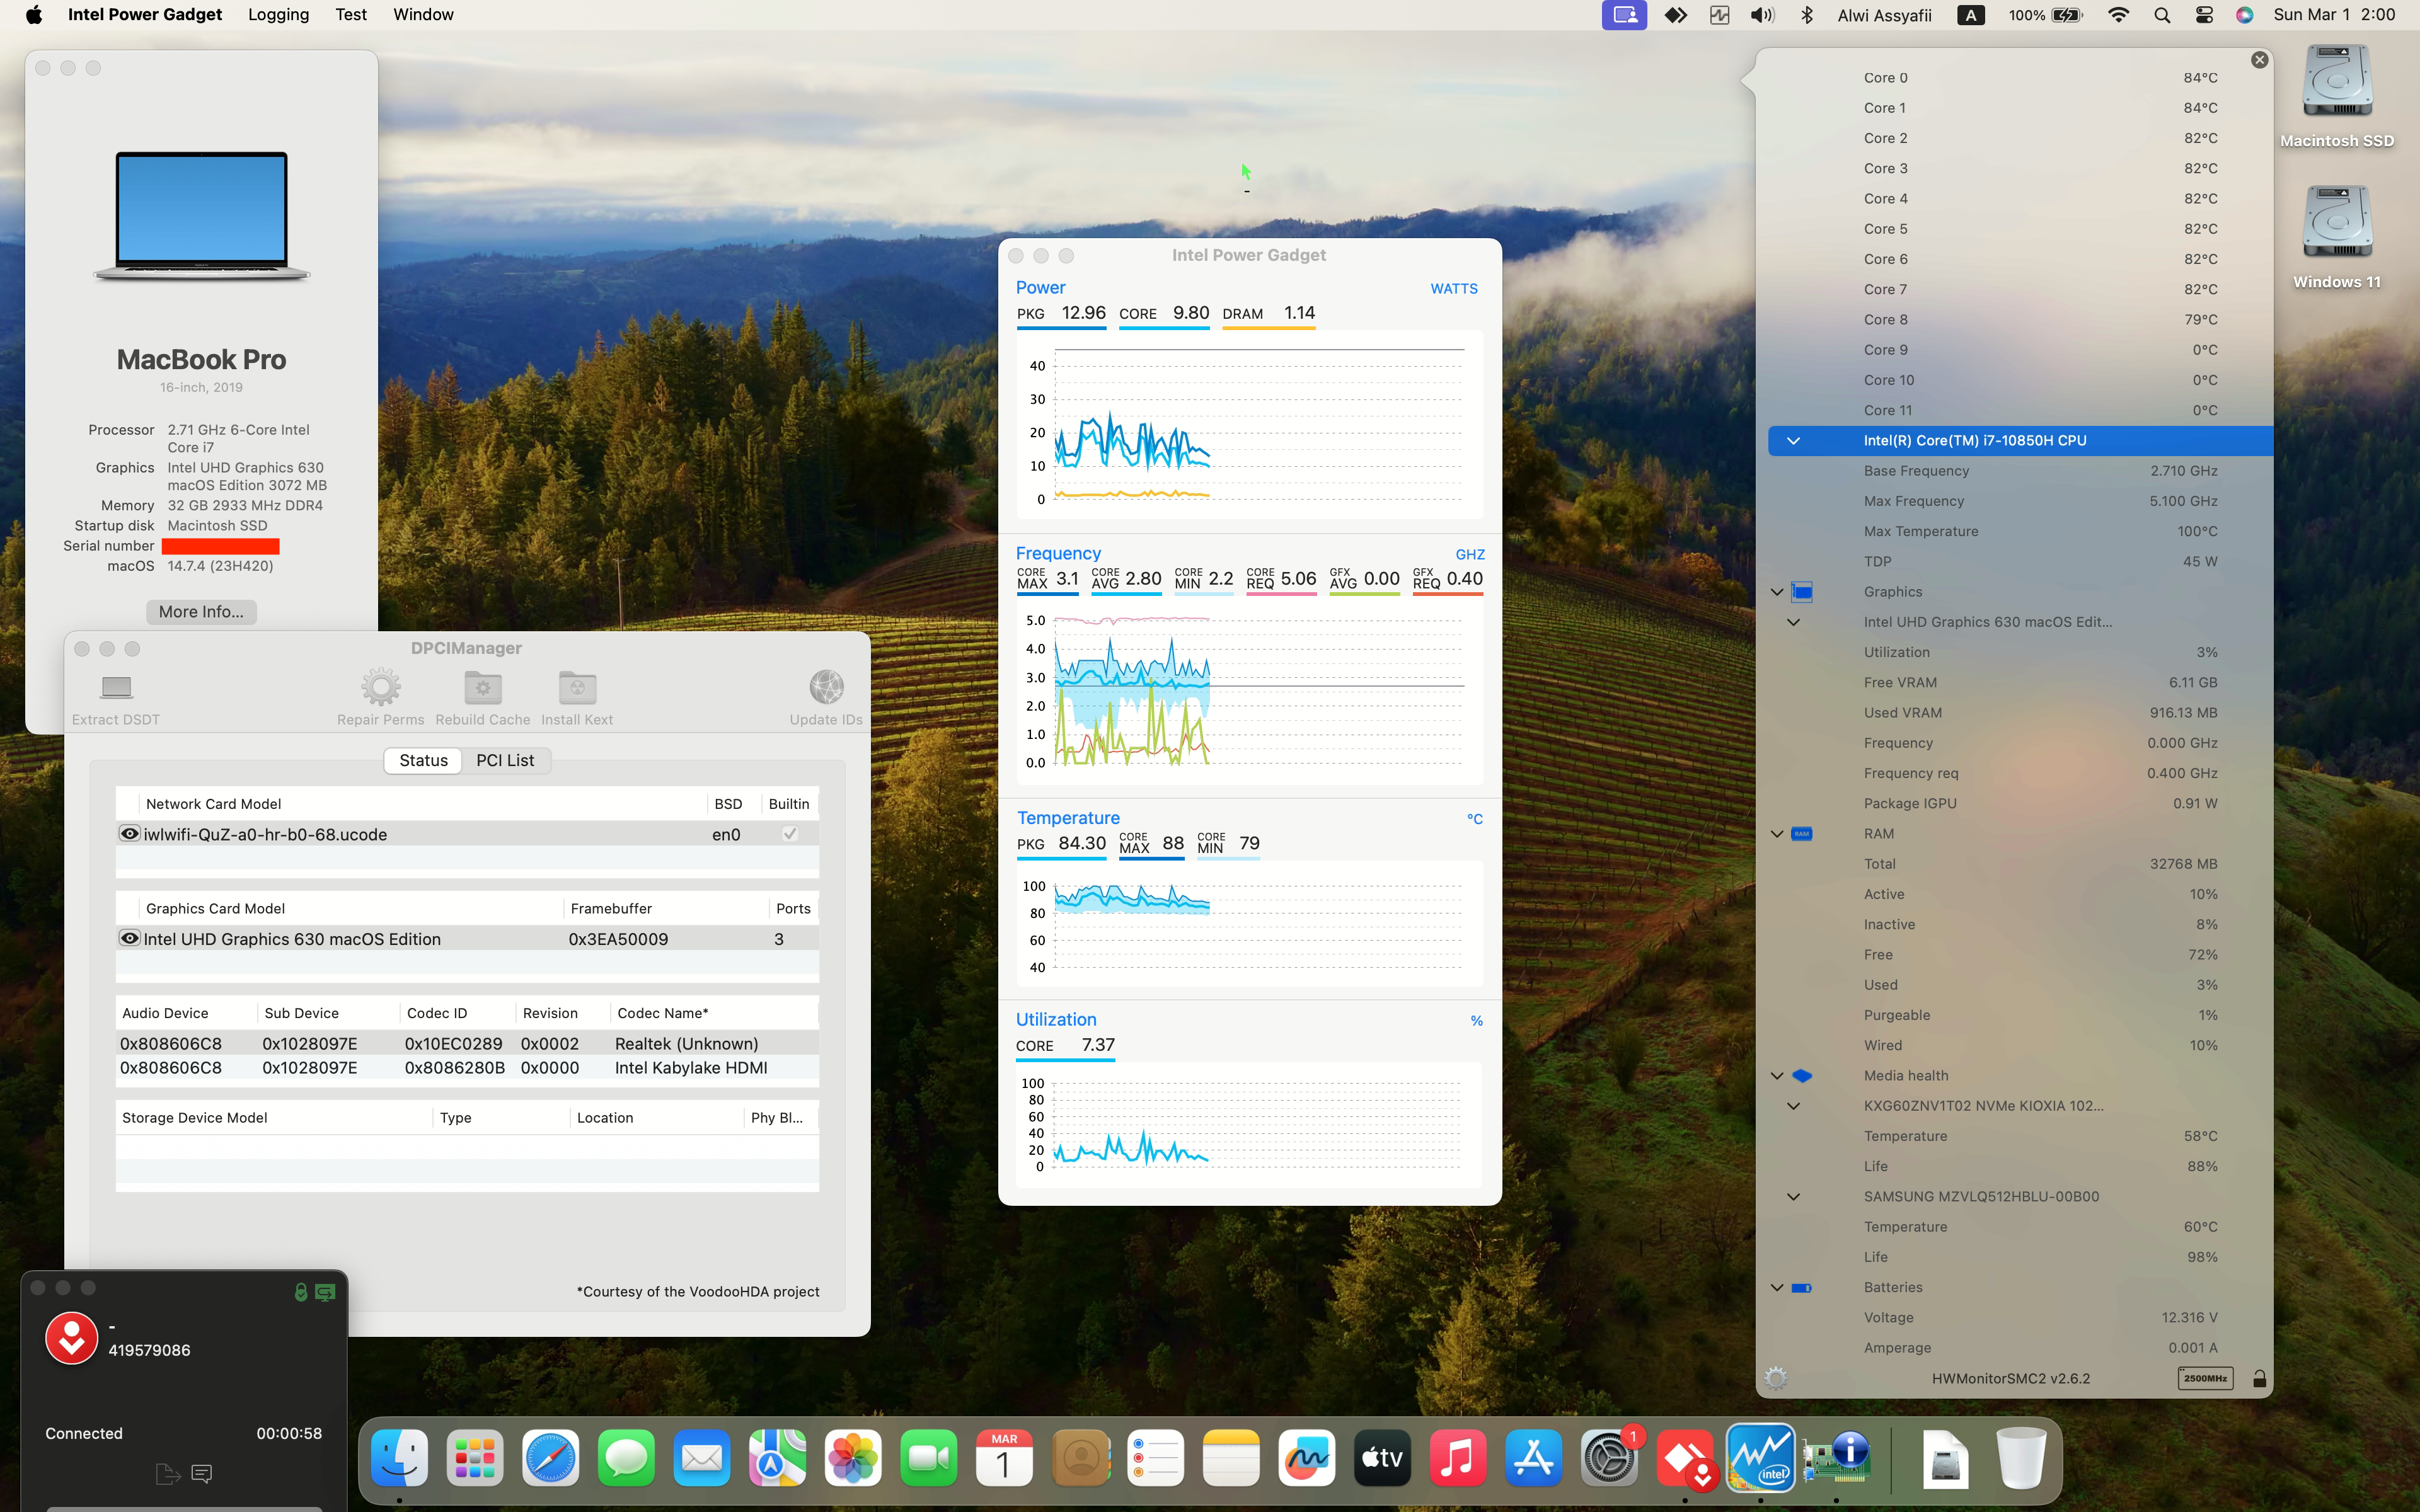Open the Trash in the Dock

[2021, 1458]
